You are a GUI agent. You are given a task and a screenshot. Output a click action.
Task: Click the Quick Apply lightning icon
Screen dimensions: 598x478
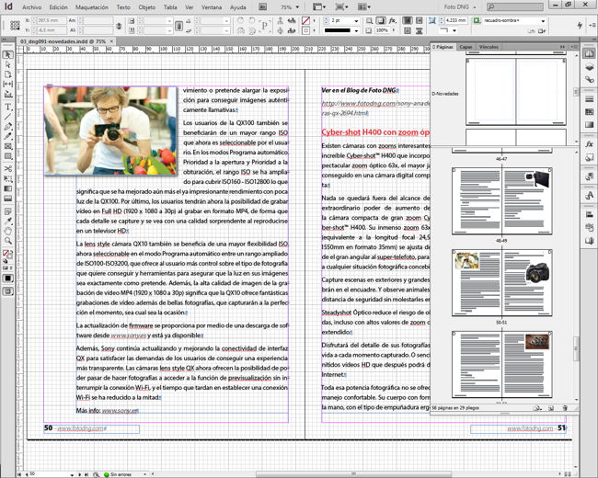point(580,26)
